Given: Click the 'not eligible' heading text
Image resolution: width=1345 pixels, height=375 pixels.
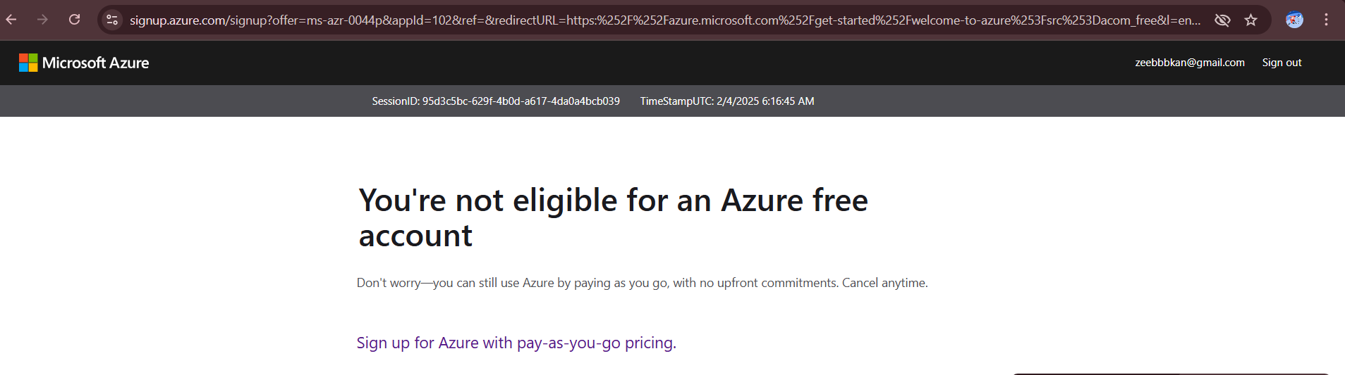Looking at the screenshot, I should (x=613, y=218).
